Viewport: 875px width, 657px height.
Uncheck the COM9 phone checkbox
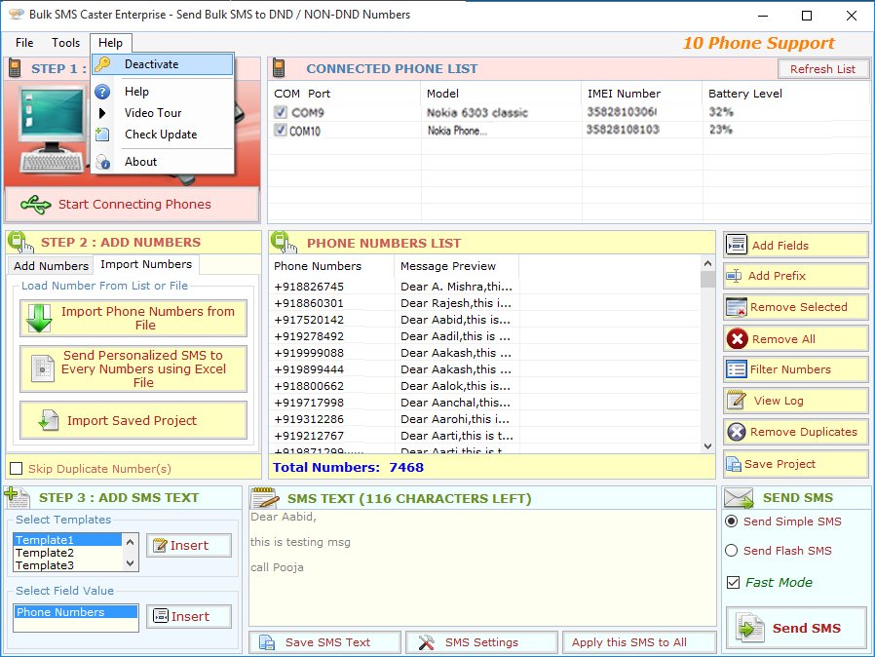pos(281,113)
